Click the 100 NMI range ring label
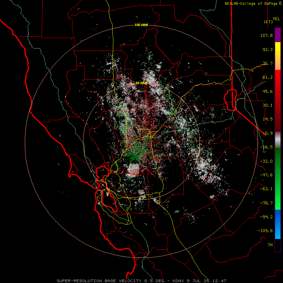283x283 pixels. pos(141,25)
